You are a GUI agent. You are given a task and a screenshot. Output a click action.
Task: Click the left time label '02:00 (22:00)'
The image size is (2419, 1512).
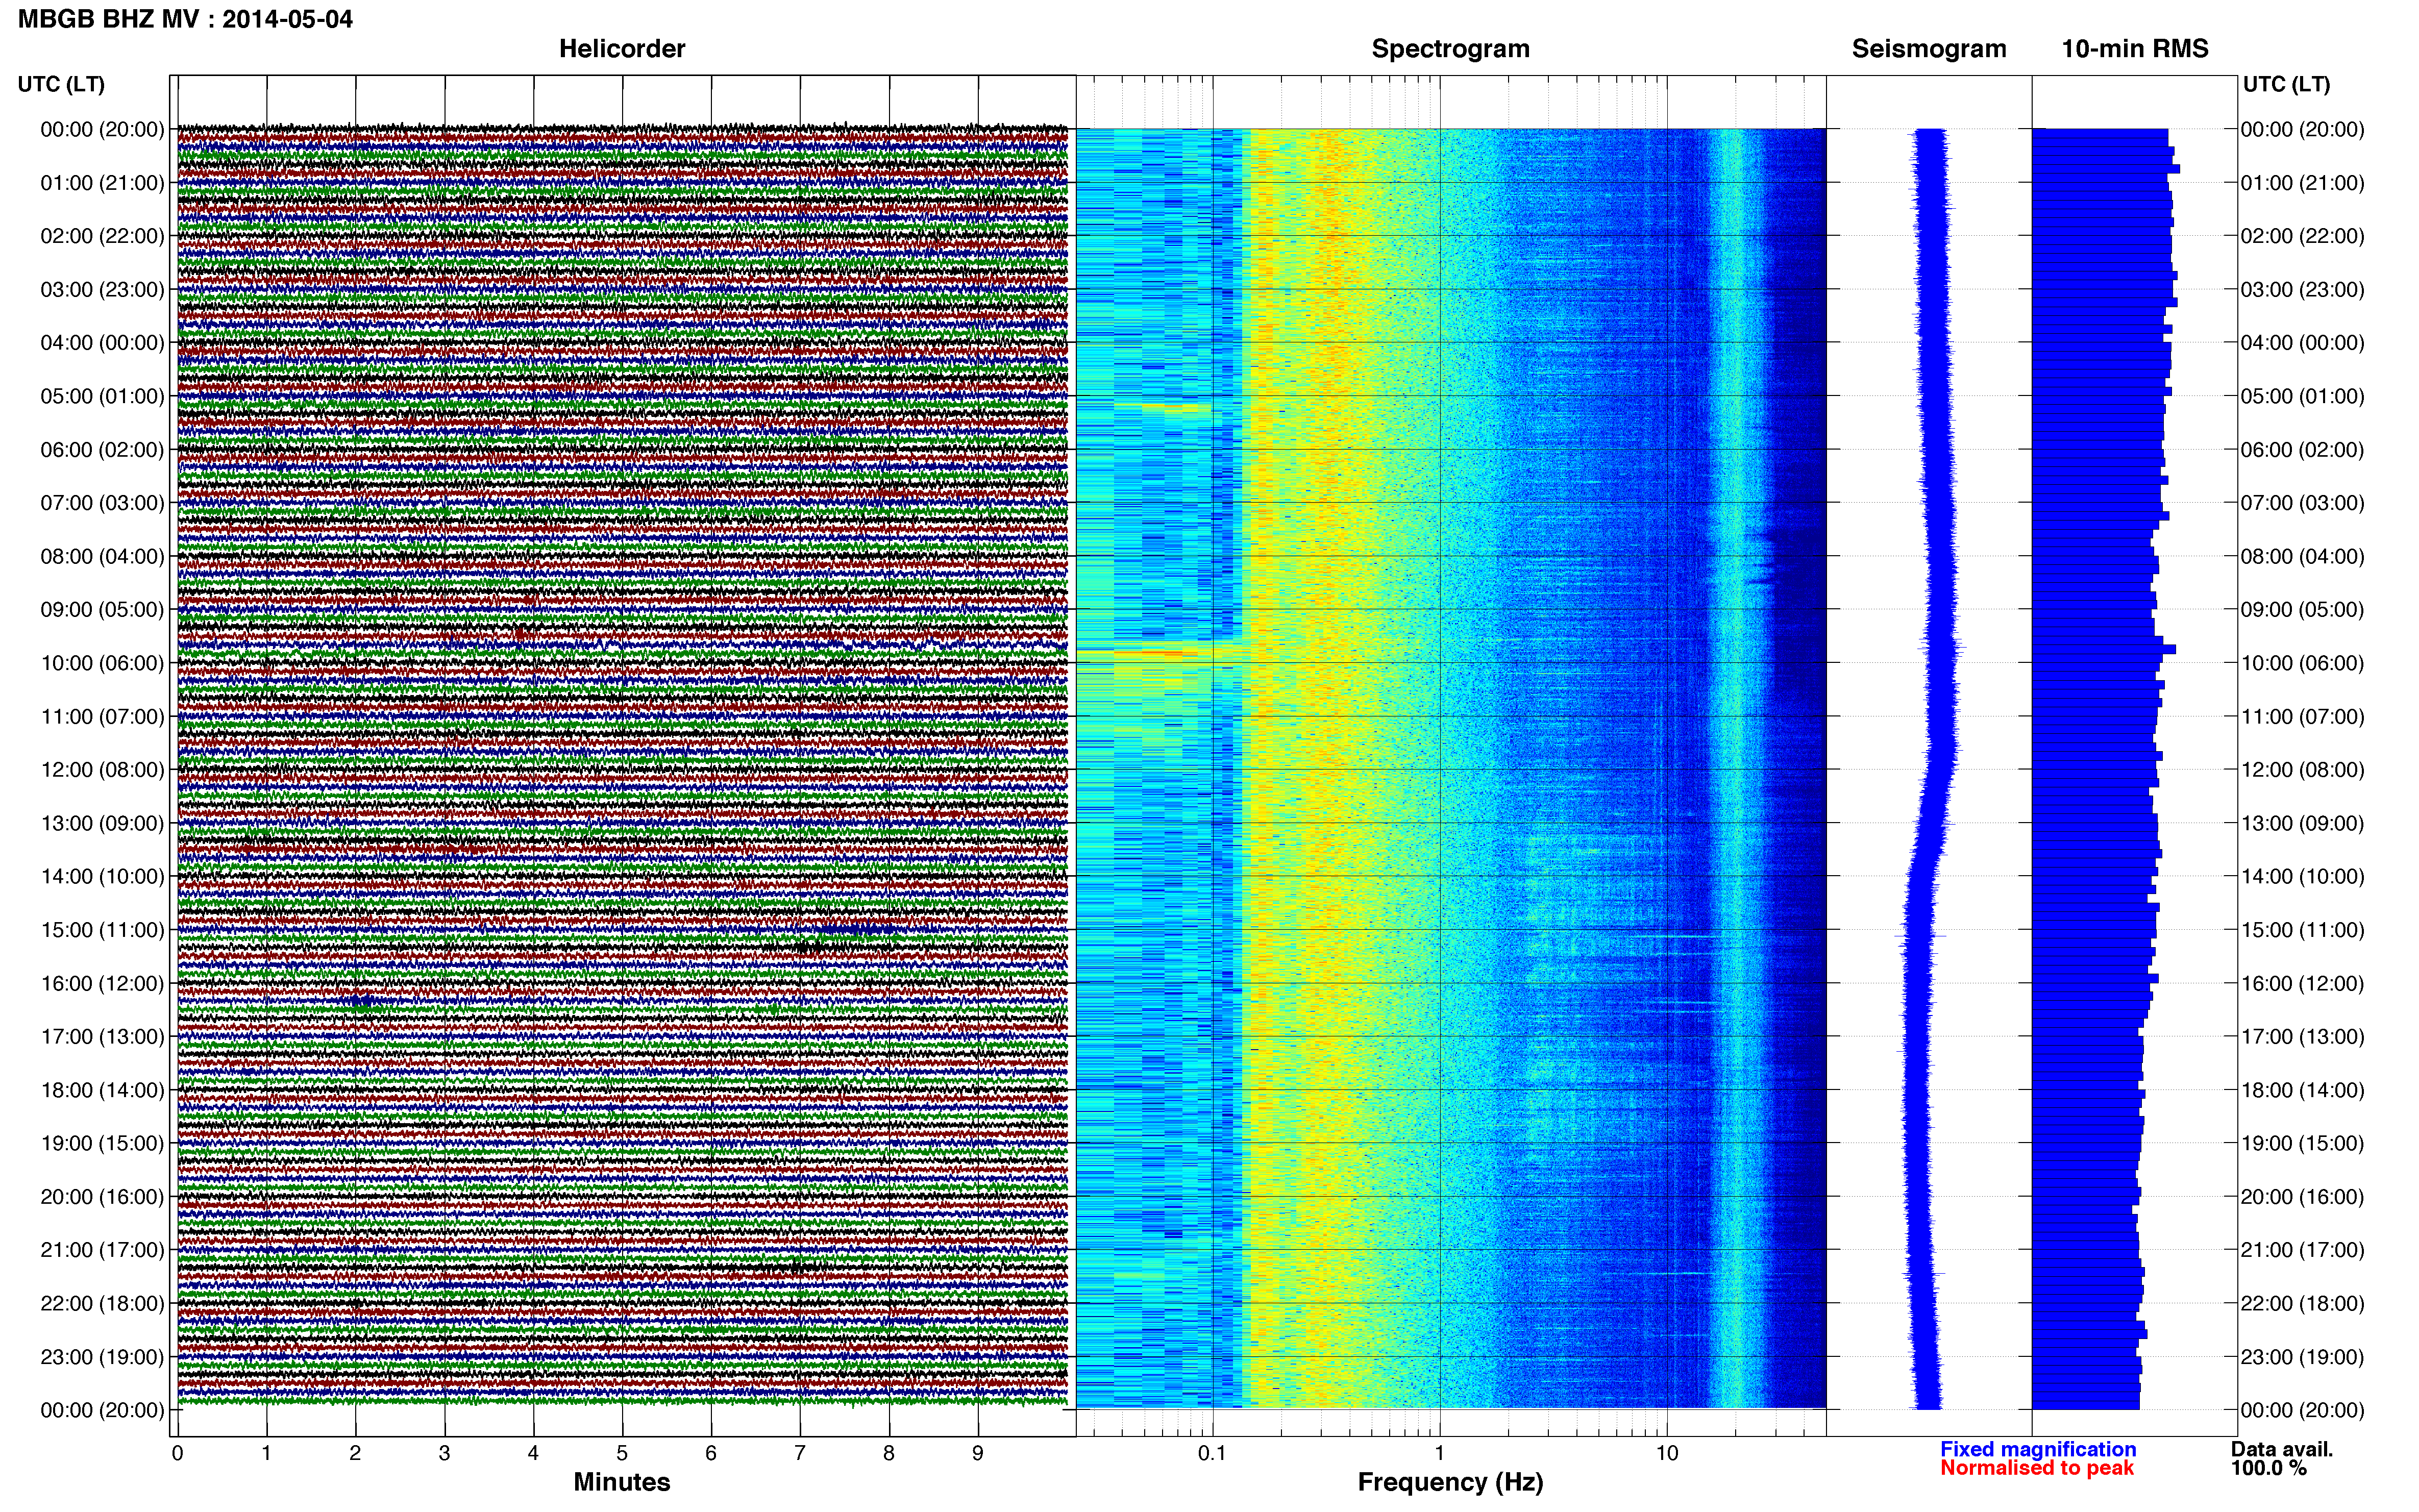pos(102,236)
